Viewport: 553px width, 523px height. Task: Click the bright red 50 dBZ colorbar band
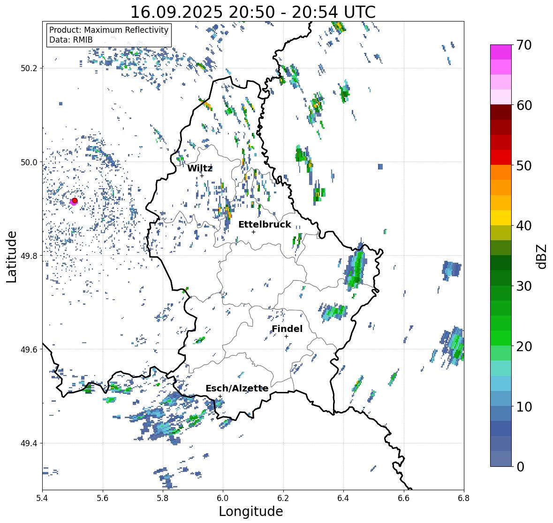(501, 157)
